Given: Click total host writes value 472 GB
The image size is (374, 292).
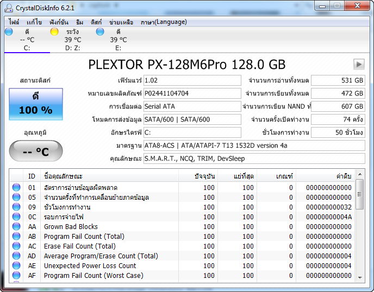Looking at the screenshot, I should coord(338,93).
